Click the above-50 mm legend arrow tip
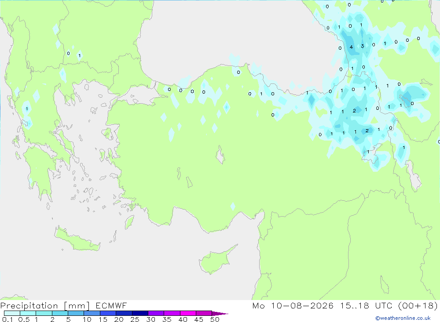This screenshot has width=440, height=322. (220, 314)
